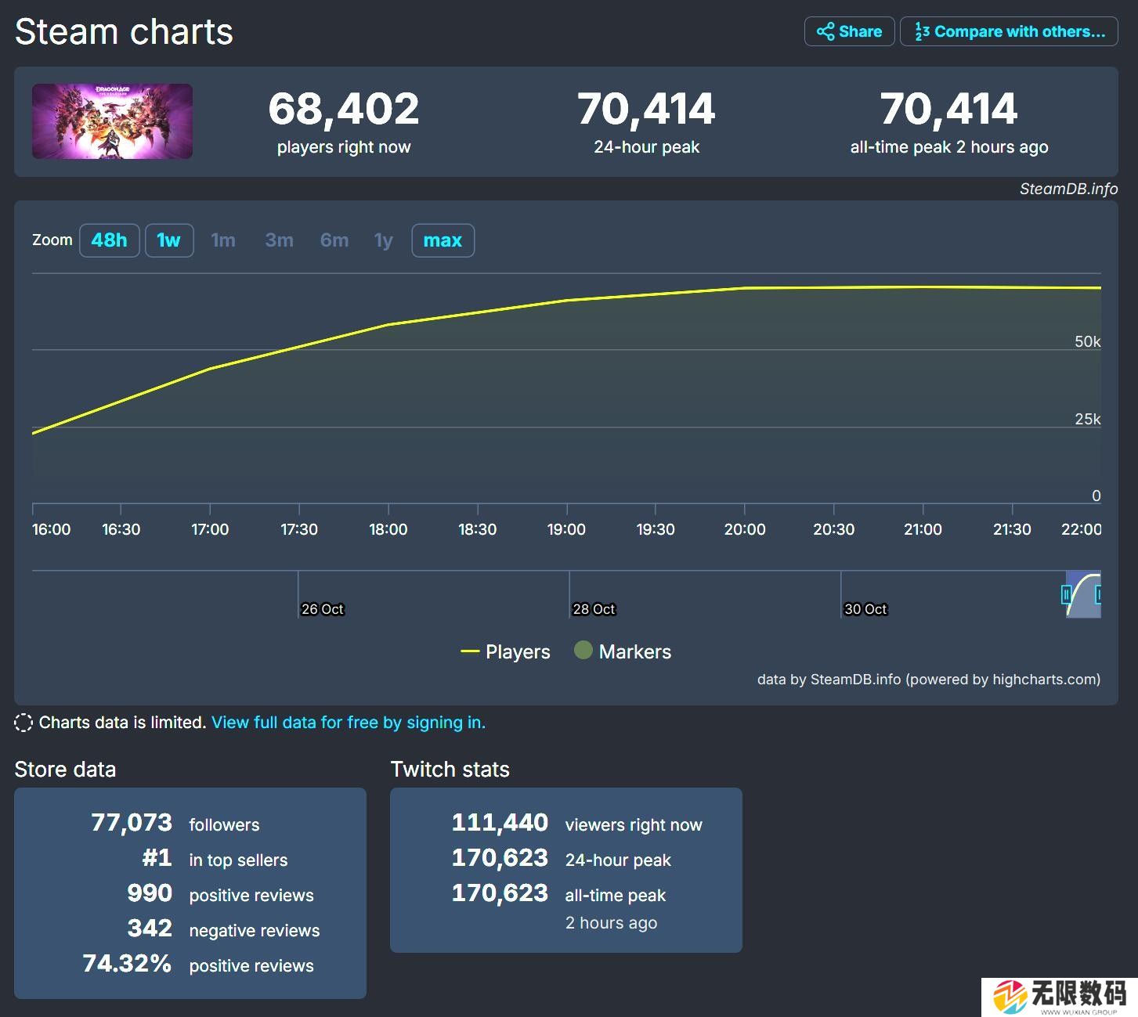Click the #1 in top sellers entry

point(215,858)
